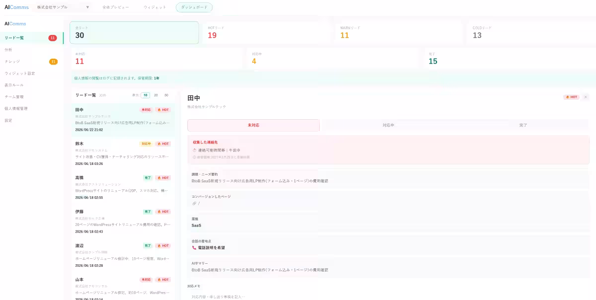Filter by HOTリード card showing 19
Screen dimensions: 596x300
tap(266, 33)
